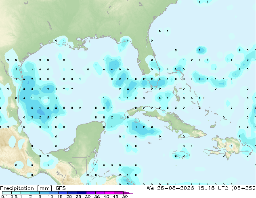Image resolution: width=256 pixels, height=198 pixels.
Task: Click the 45–50 mm legend color box
Action: (x=119, y=193)
